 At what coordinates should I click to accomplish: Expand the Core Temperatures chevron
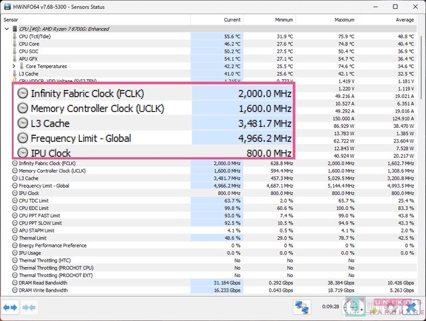tap(14, 67)
